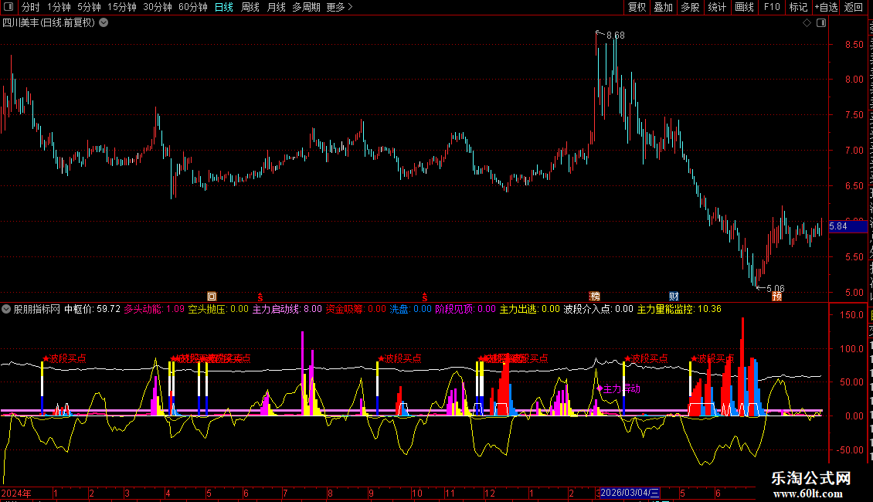The height and width of the screenshot is (502, 873).
Task: Select the 1分钟 period tab
Action: tap(59, 7)
